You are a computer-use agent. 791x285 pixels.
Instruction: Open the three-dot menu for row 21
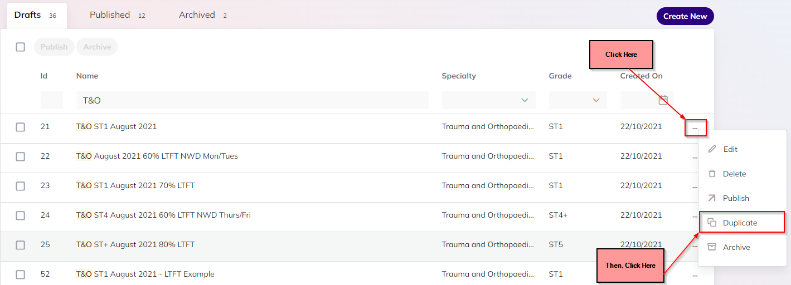click(x=695, y=128)
